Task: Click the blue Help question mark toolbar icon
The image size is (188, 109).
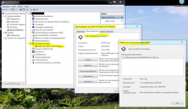Action: pyautogui.click(x=20, y=10)
